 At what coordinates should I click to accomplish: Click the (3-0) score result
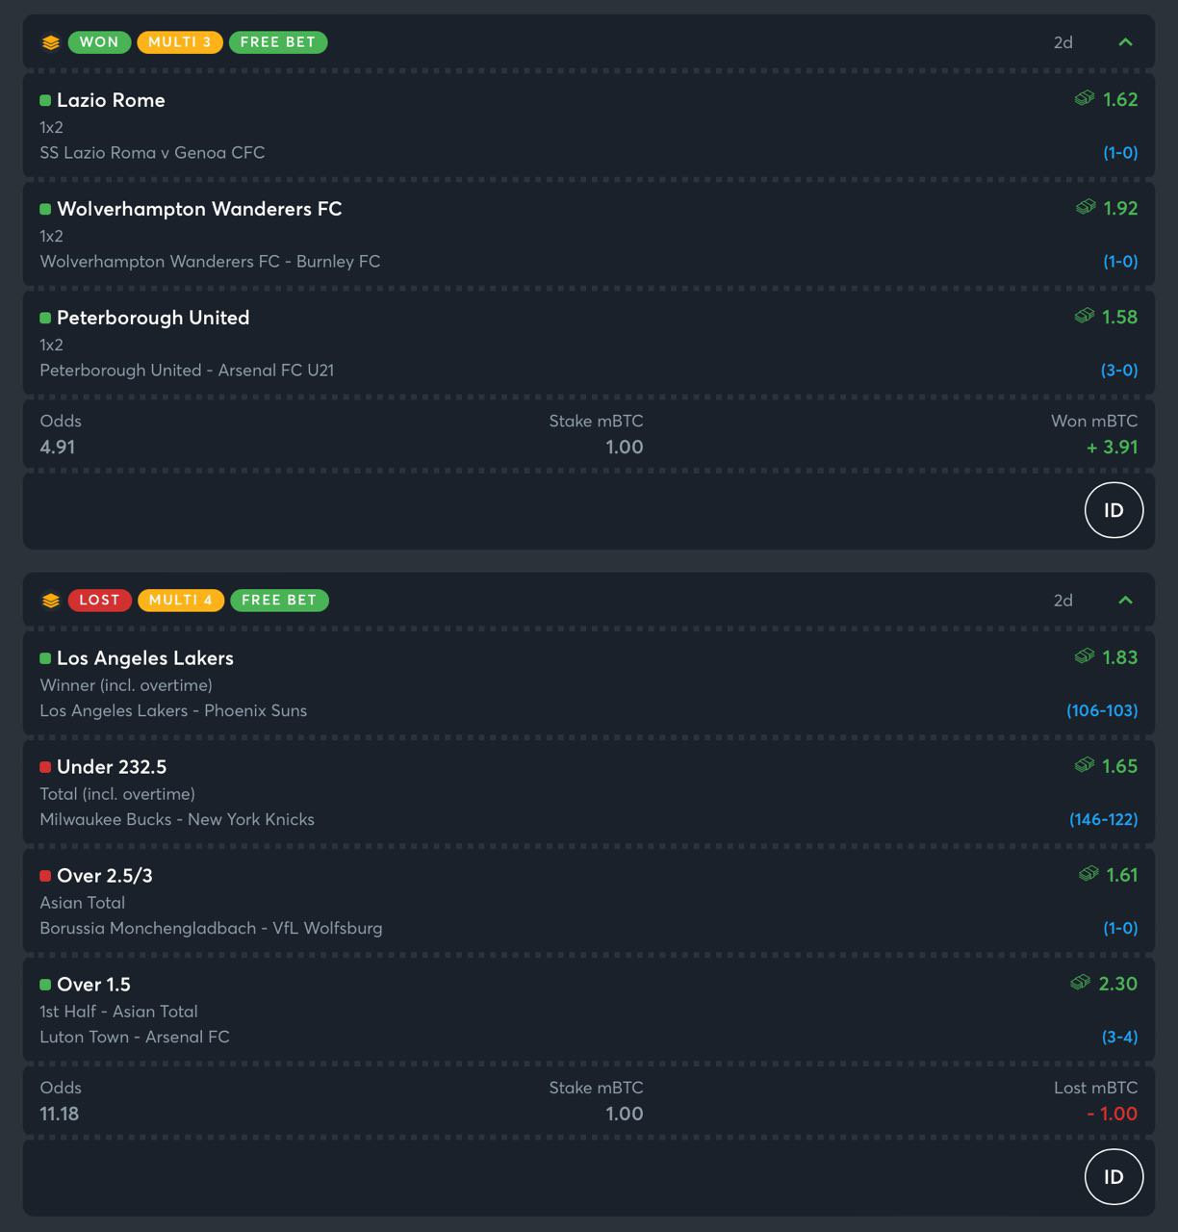tap(1119, 370)
